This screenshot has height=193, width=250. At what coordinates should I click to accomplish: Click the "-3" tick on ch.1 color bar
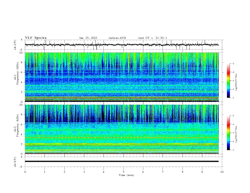coord(233,63)
